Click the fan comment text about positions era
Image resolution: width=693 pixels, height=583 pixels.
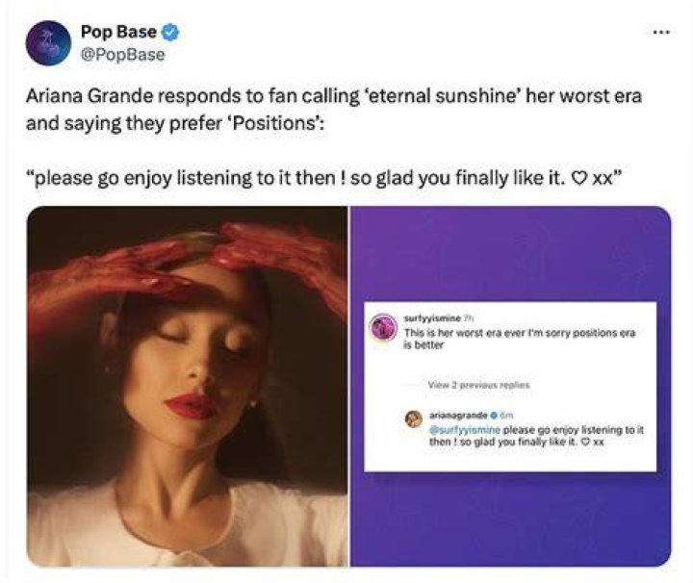coord(520,339)
